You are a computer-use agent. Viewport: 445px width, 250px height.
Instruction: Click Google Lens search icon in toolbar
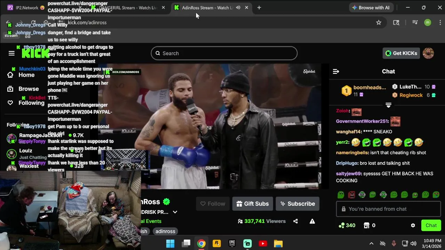(x=396, y=23)
